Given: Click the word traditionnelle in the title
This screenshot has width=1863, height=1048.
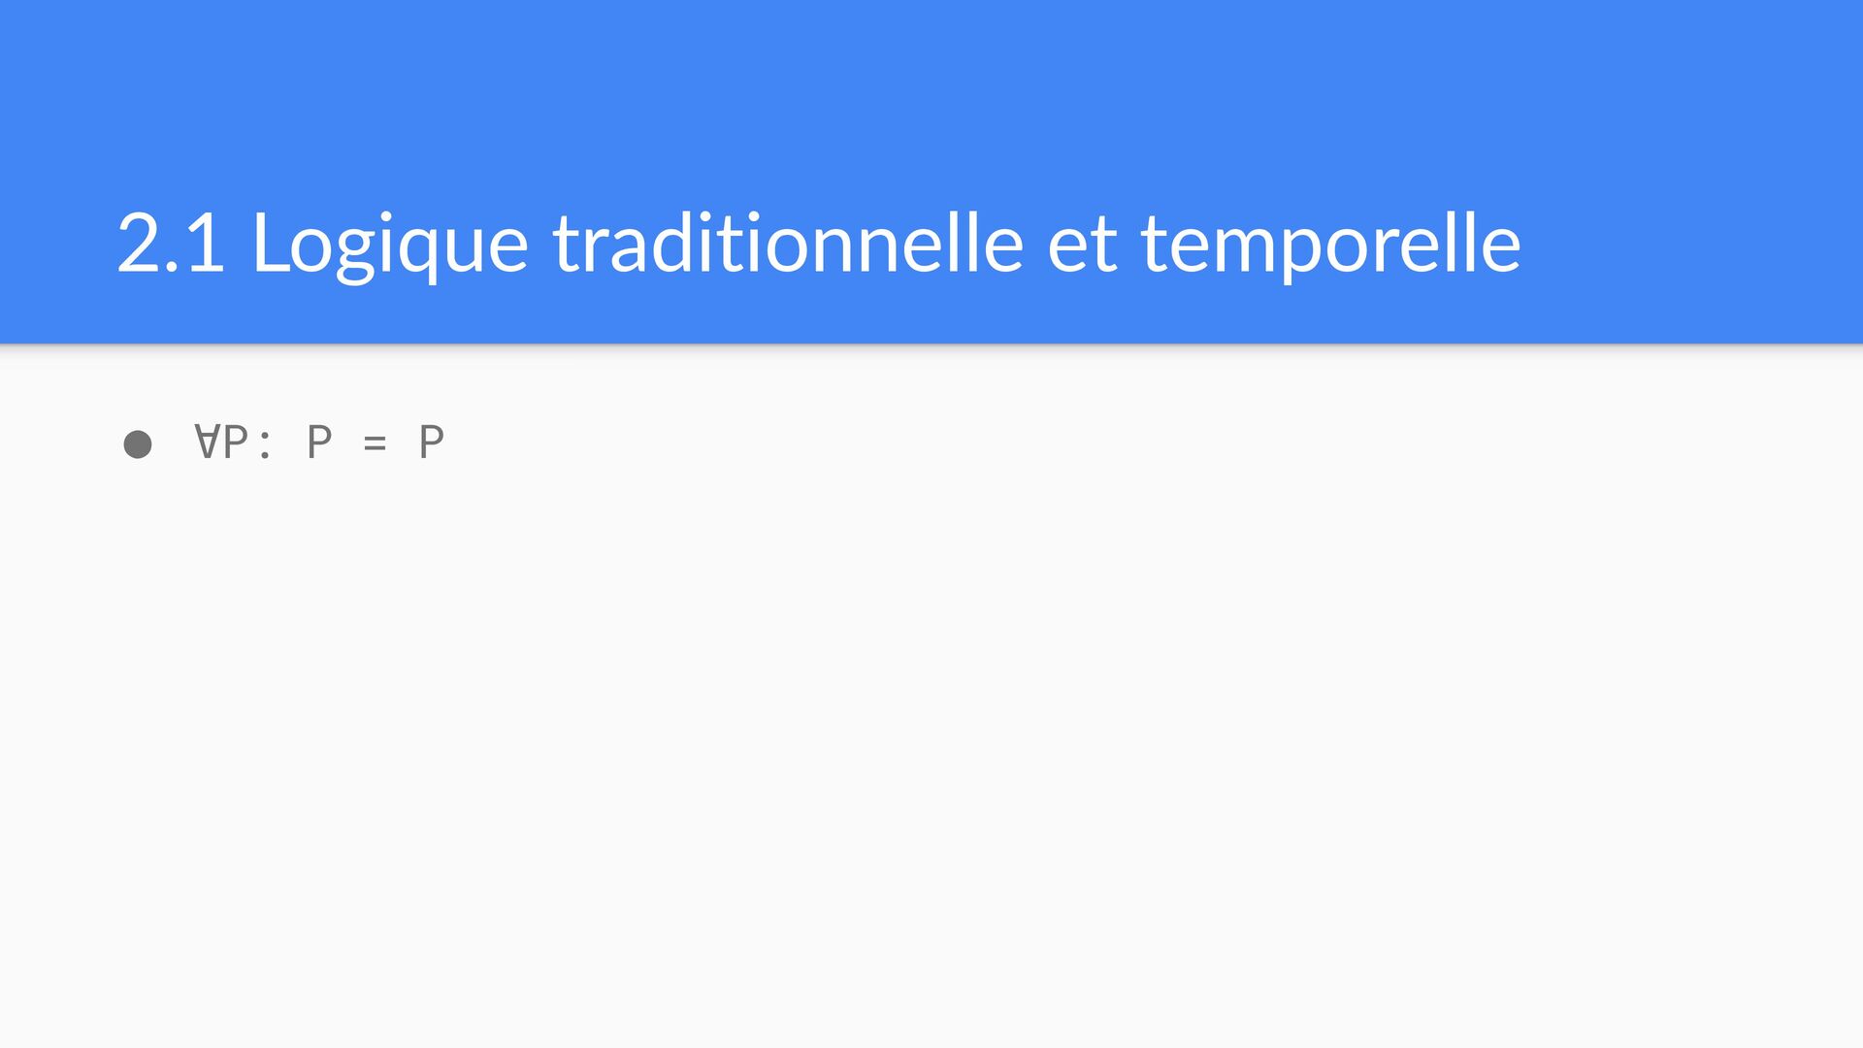Looking at the screenshot, I should tap(788, 244).
